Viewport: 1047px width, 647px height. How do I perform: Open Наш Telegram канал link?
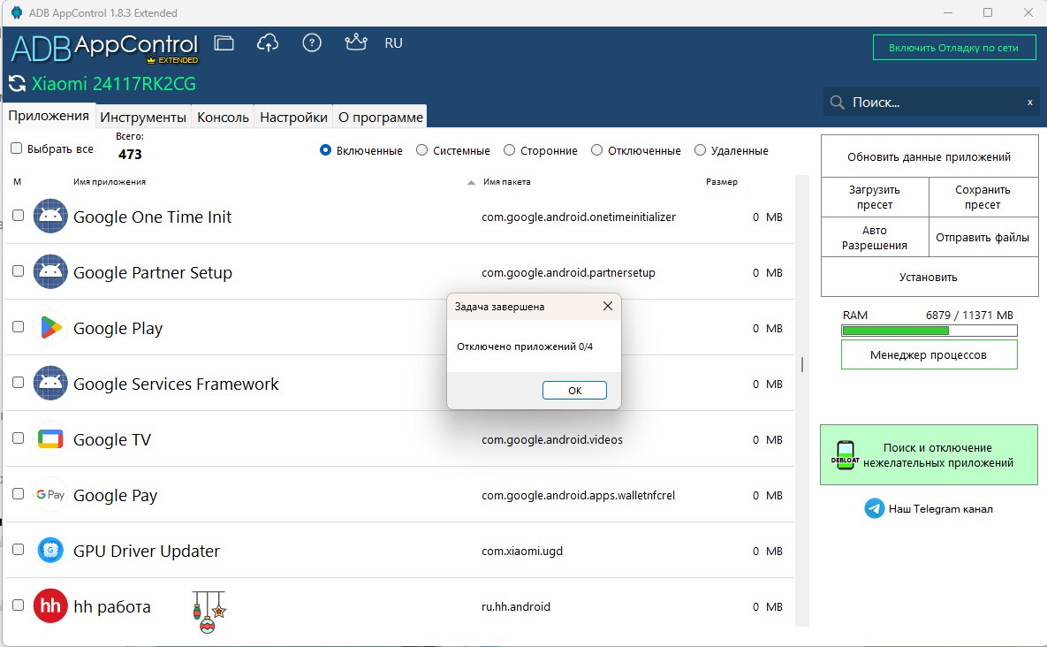click(x=940, y=509)
